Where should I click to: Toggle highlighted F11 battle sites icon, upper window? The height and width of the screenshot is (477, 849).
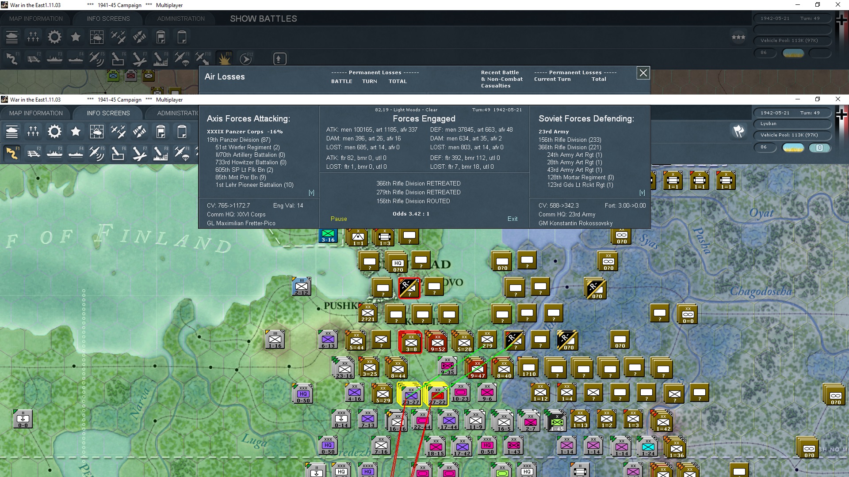click(224, 58)
